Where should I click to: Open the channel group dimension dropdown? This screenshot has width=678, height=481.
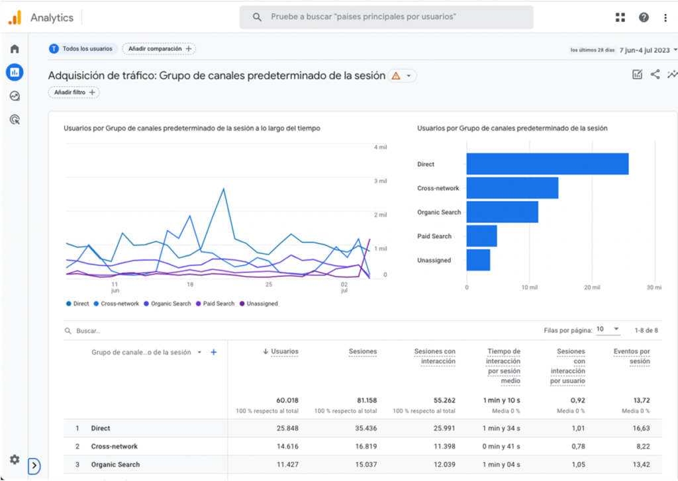pos(199,353)
